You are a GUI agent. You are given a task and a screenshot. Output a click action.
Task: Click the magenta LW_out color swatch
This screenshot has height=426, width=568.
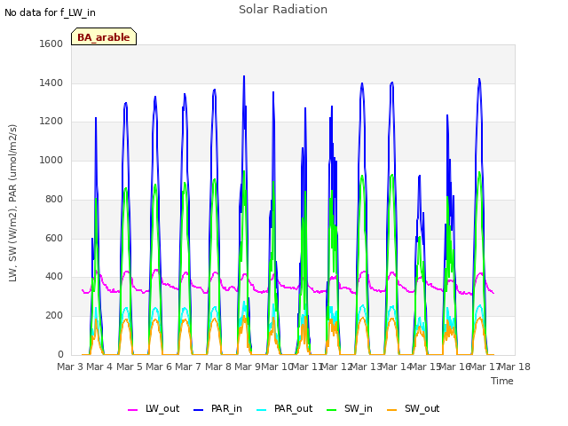[132, 410]
